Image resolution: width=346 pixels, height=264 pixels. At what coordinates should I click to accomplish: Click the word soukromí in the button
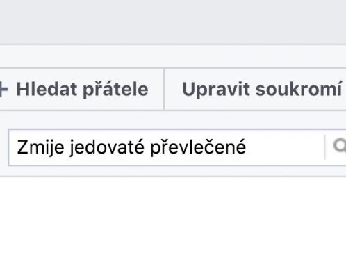[x=299, y=89]
